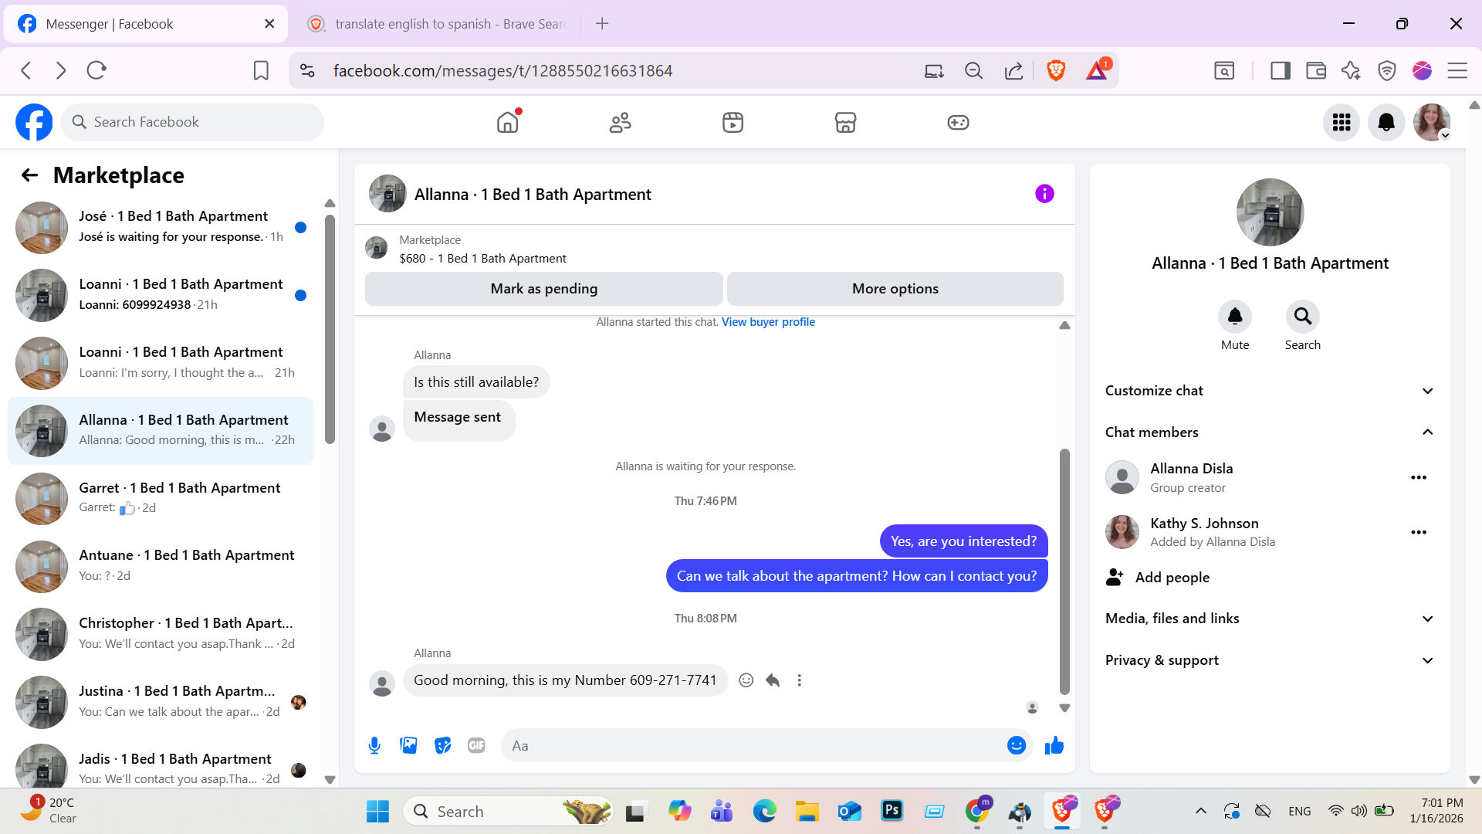Toggle the Brave sidebar panel

1280,71
